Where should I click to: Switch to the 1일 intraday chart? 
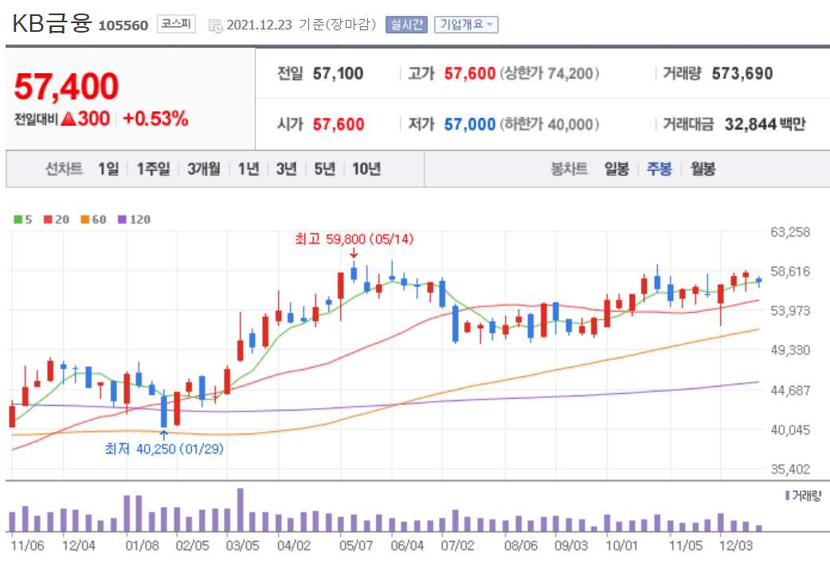110,168
